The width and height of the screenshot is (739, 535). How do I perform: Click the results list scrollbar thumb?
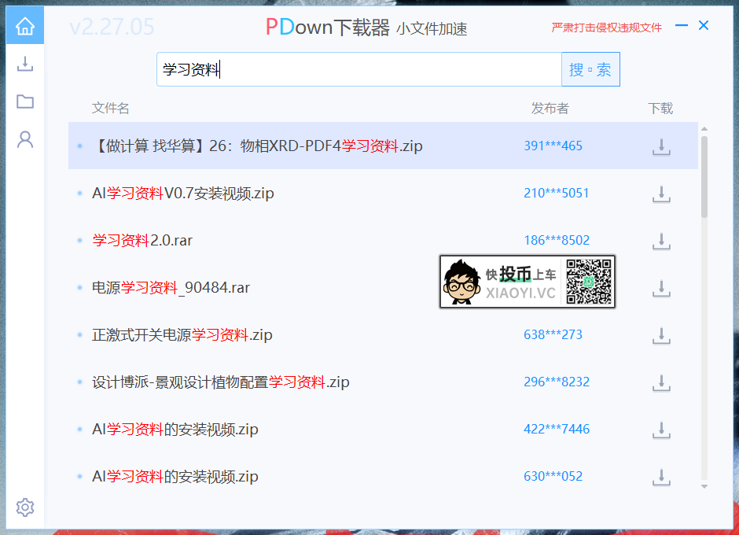point(704,177)
